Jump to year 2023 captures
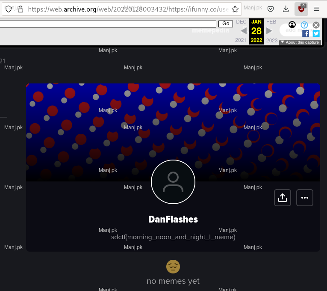The height and width of the screenshot is (291, 327). pyautogui.click(x=272, y=40)
